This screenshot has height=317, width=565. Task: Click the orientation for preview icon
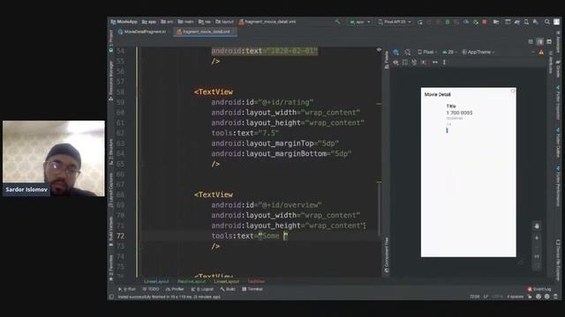pos(408,52)
